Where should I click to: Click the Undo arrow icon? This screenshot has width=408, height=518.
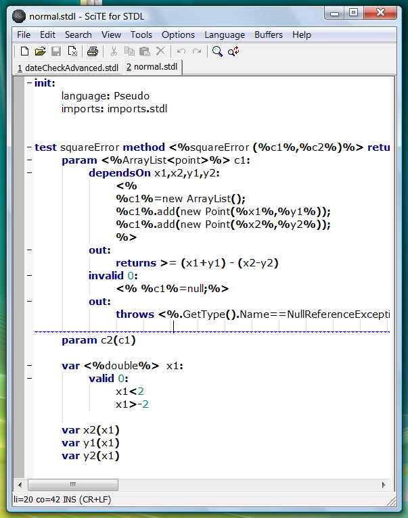coord(181,51)
